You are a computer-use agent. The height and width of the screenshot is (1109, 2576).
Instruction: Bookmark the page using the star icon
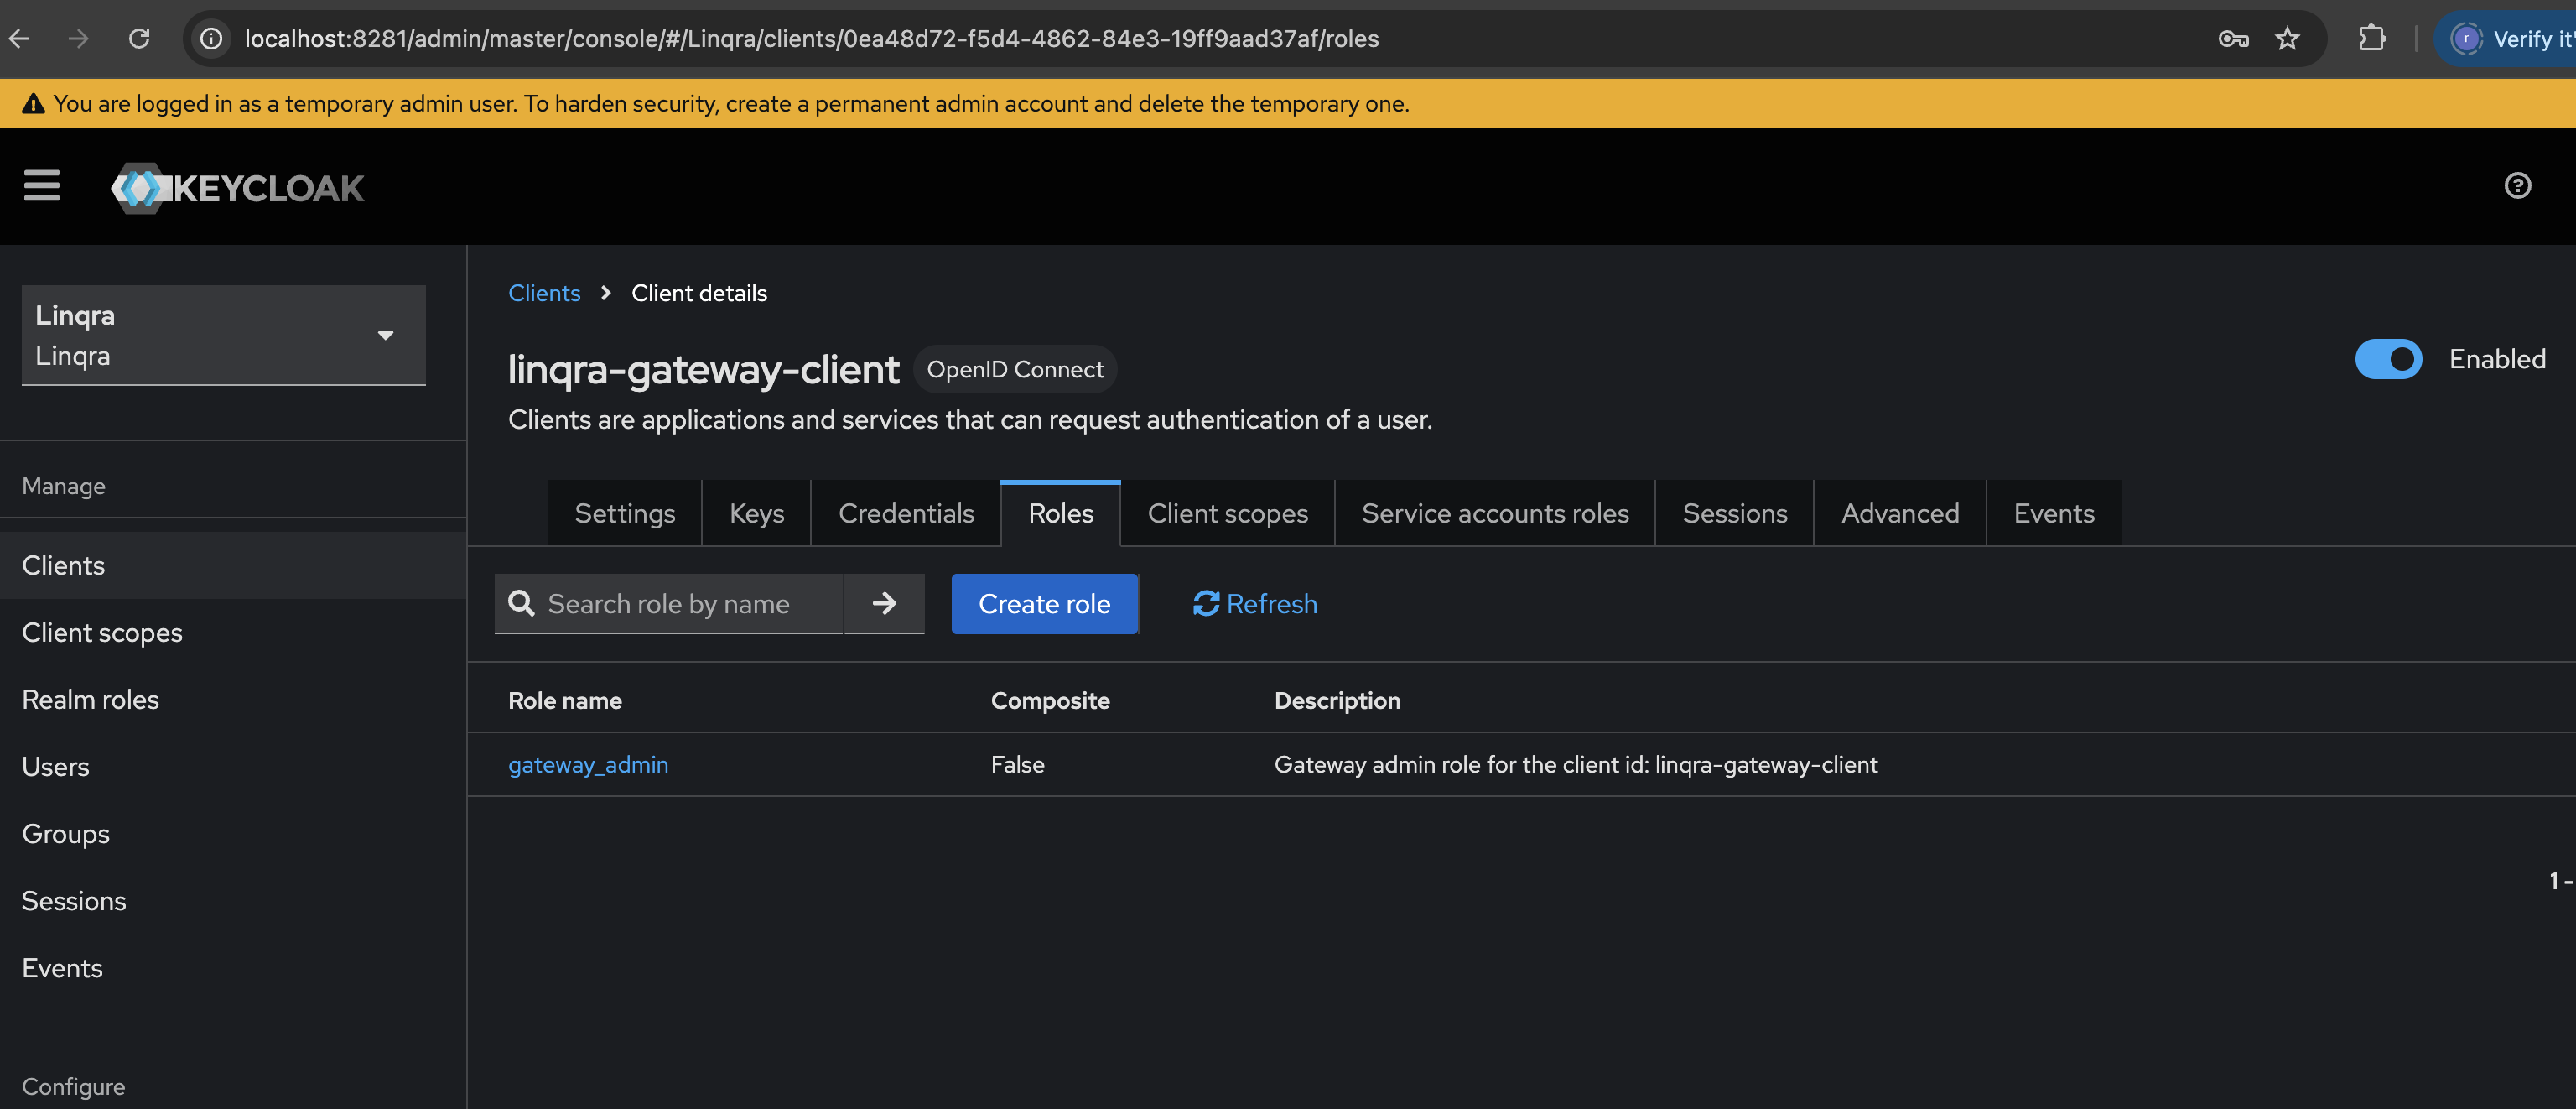(2288, 38)
